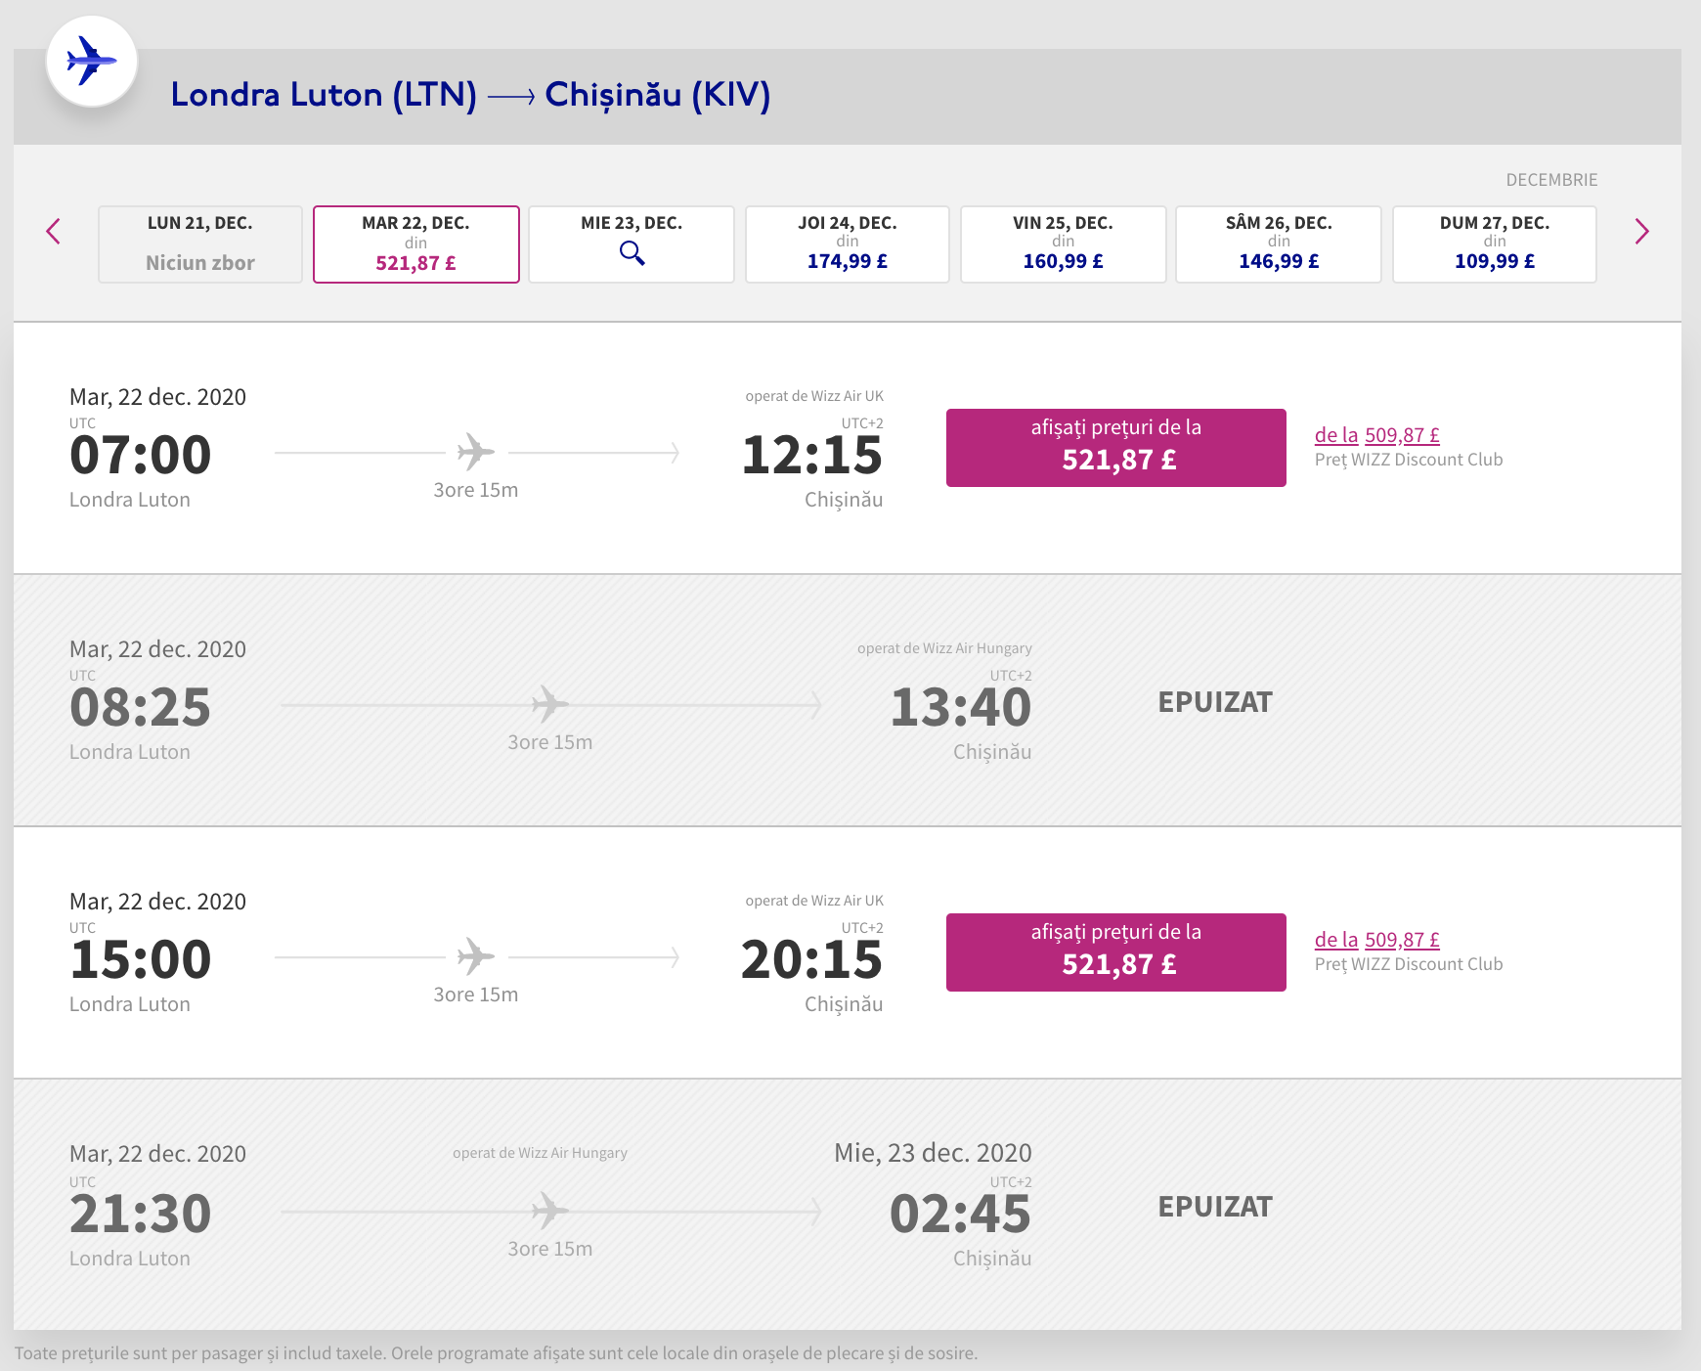
Task: Choose the VIN 25, DEC. date tab
Action: tap(1063, 243)
